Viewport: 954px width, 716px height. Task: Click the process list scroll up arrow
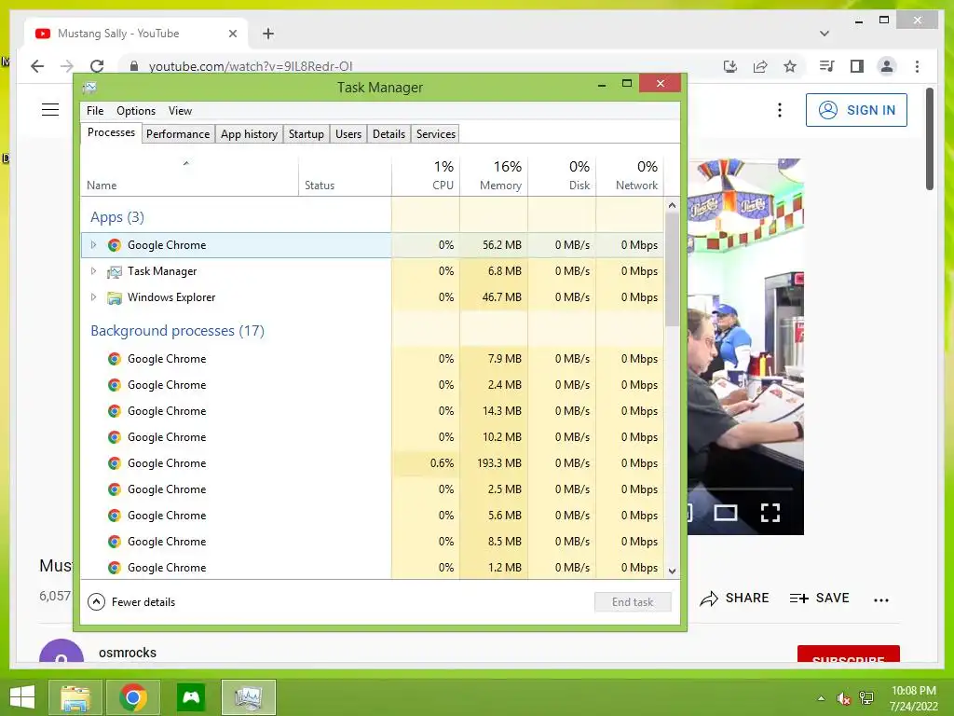point(672,205)
